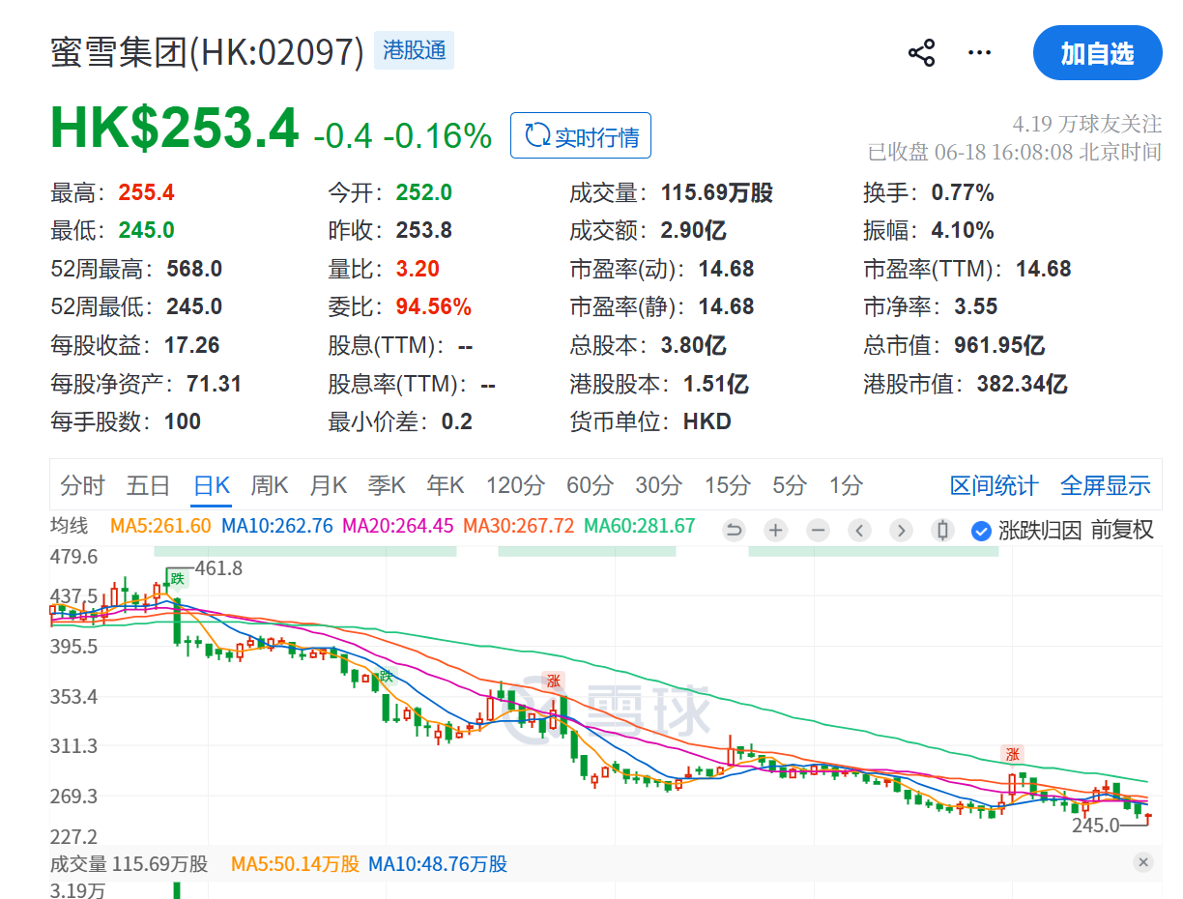Click the 最高 value 255.4
Image resolution: width=1183 pixels, height=899 pixels.
(x=146, y=192)
